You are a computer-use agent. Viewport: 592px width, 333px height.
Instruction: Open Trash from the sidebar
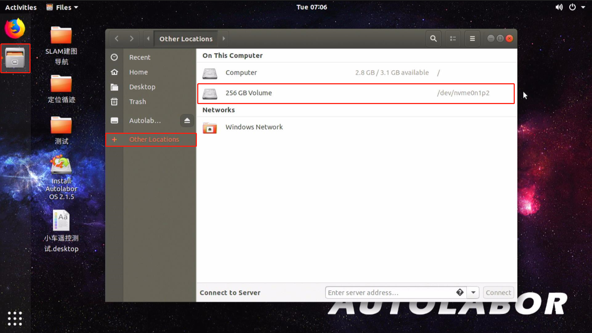138,102
